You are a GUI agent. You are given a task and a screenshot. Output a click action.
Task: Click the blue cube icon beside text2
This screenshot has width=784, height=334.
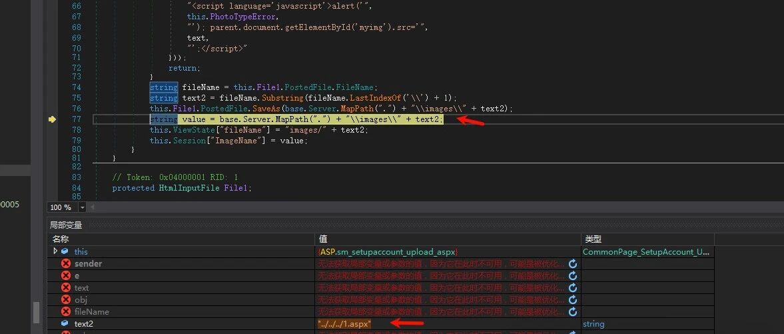pyautogui.click(x=65, y=323)
